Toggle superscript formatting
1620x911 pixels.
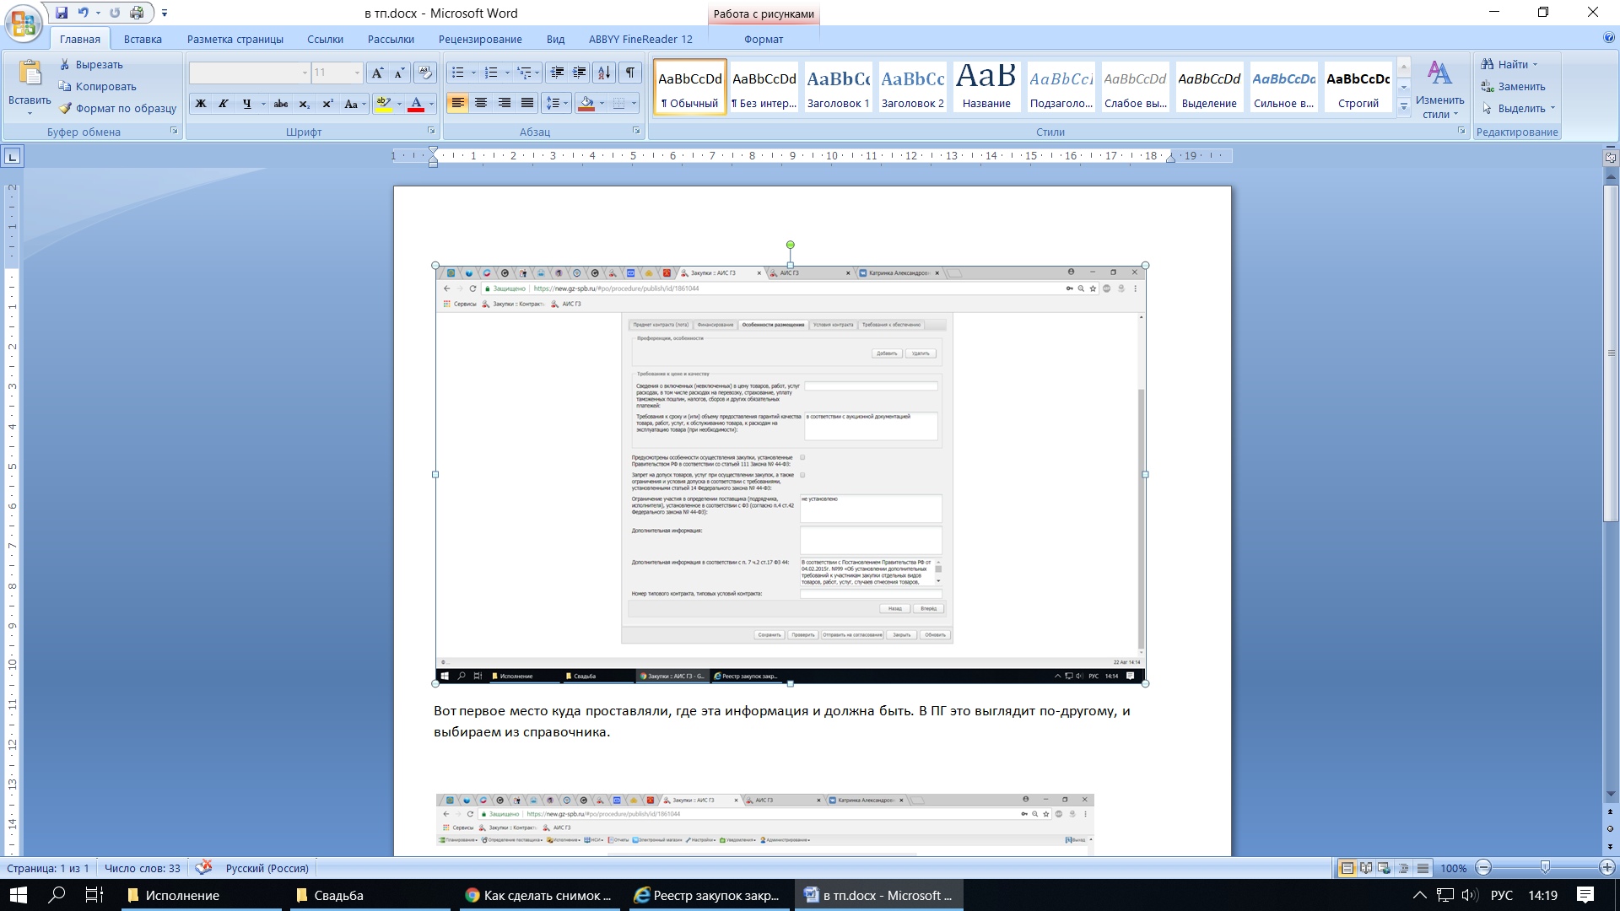327,104
